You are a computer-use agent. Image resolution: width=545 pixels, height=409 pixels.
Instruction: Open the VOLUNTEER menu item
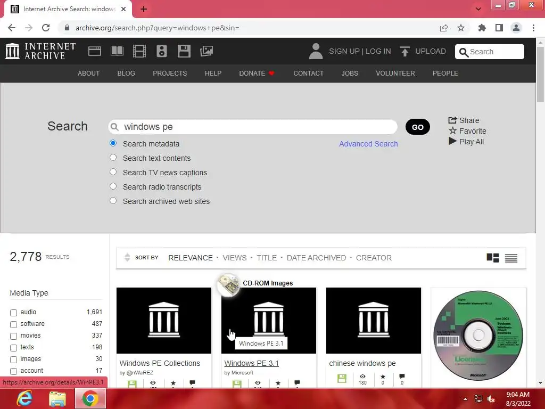click(x=395, y=73)
